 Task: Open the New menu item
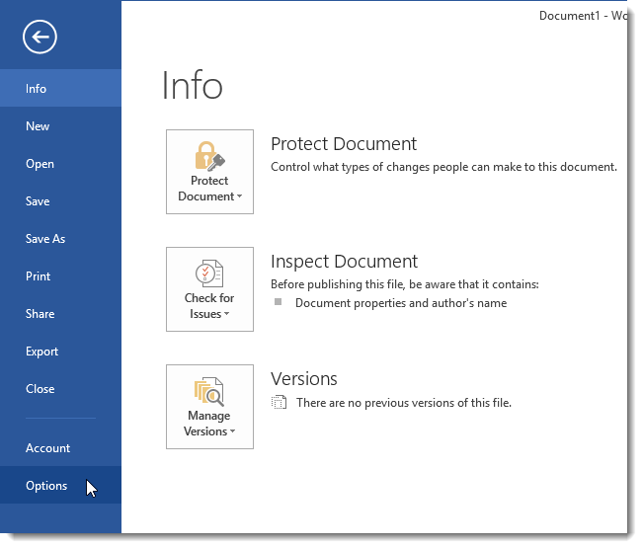pos(60,125)
